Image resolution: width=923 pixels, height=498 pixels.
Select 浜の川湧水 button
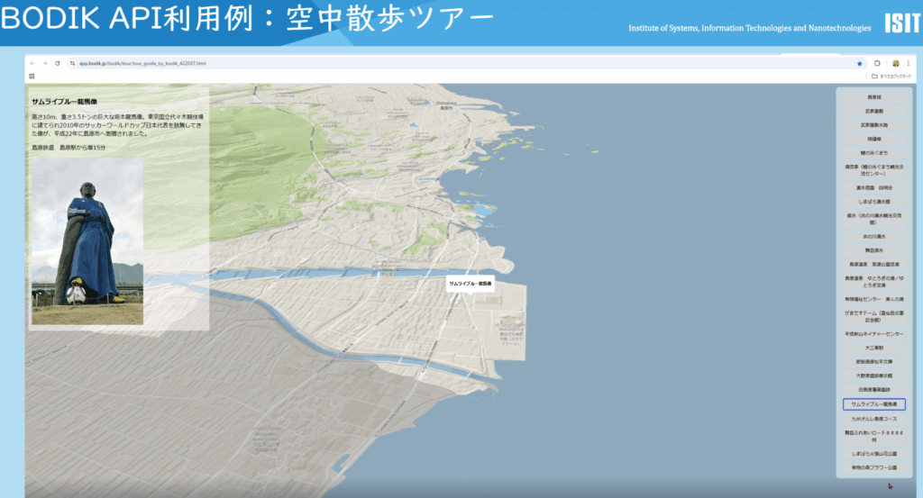click(x=874, y=236)
